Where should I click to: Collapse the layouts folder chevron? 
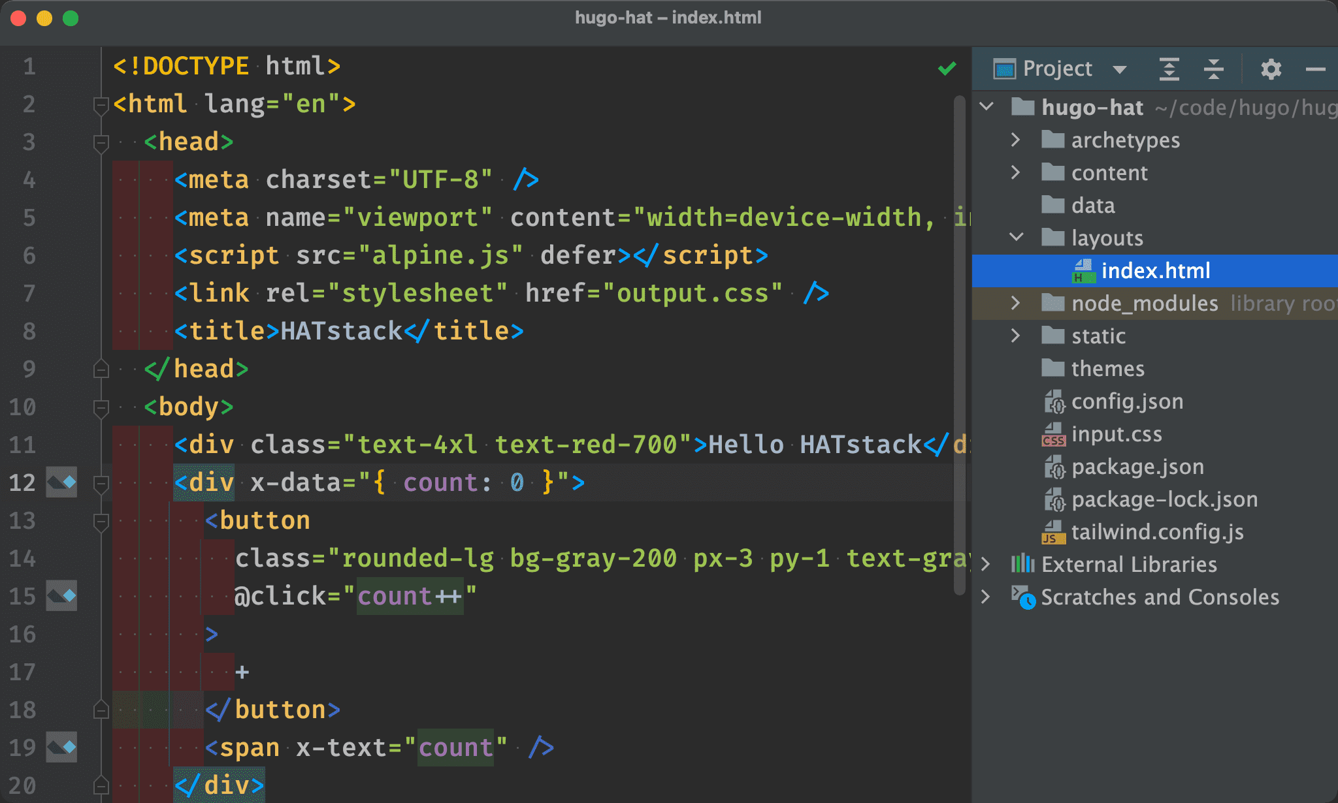coord(1017,237)
